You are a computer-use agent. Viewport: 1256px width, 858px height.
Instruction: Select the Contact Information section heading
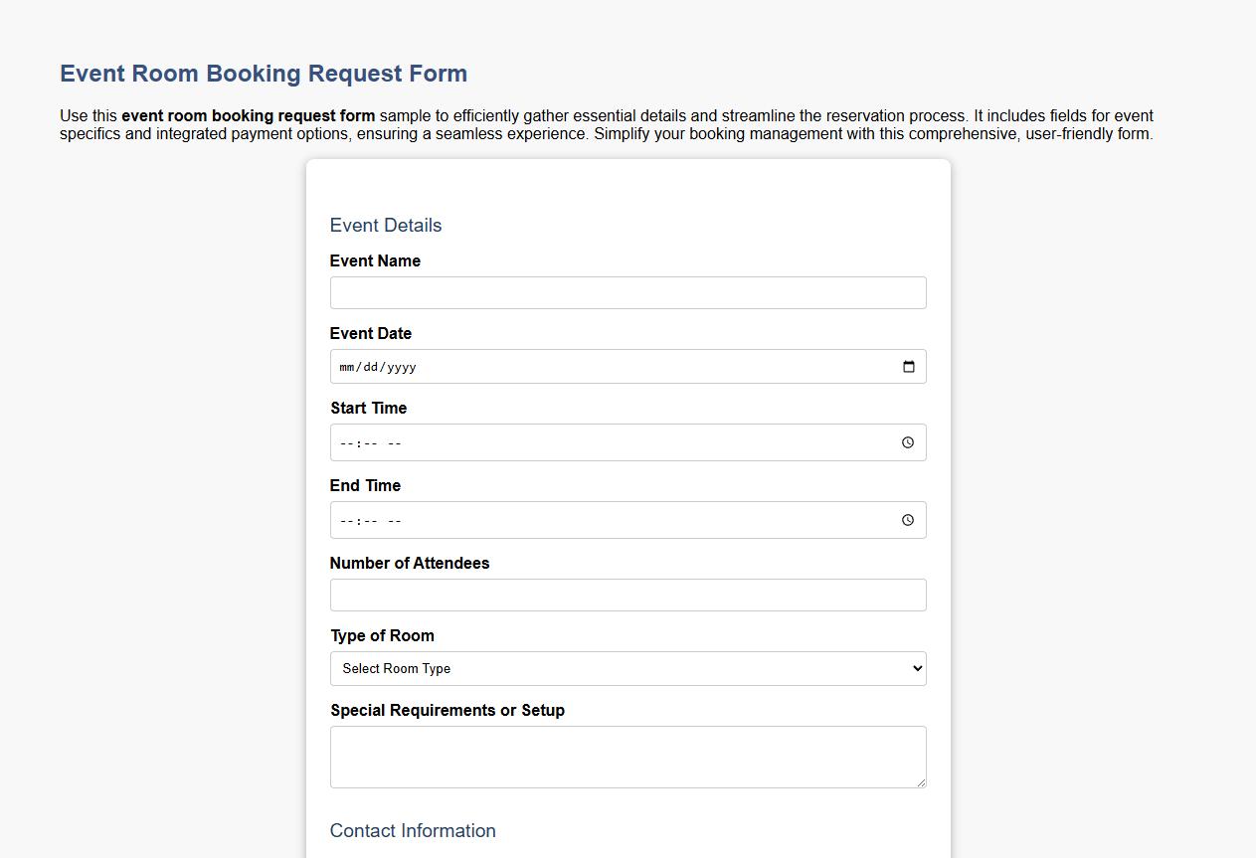[x=413, y=831]
